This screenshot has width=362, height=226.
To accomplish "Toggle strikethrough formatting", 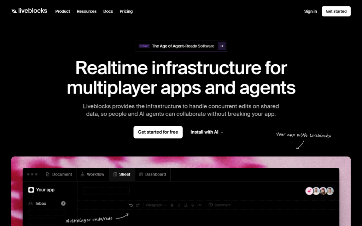I will pos(193,205).
